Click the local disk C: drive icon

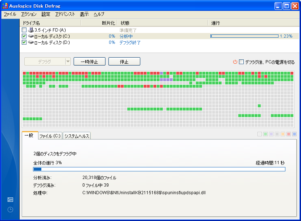pos(31,36)
